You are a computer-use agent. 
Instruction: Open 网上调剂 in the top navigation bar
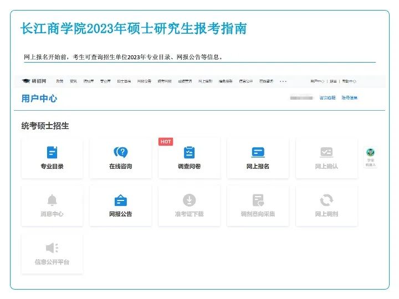pos(206,81)
